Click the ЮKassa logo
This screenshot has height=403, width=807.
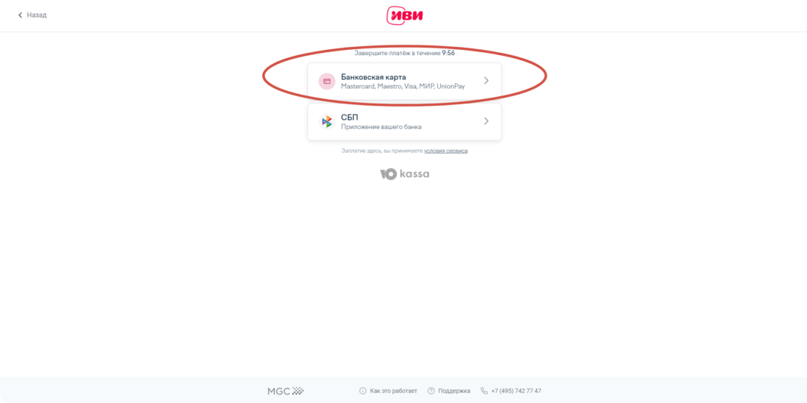click(x=404, y=174)
